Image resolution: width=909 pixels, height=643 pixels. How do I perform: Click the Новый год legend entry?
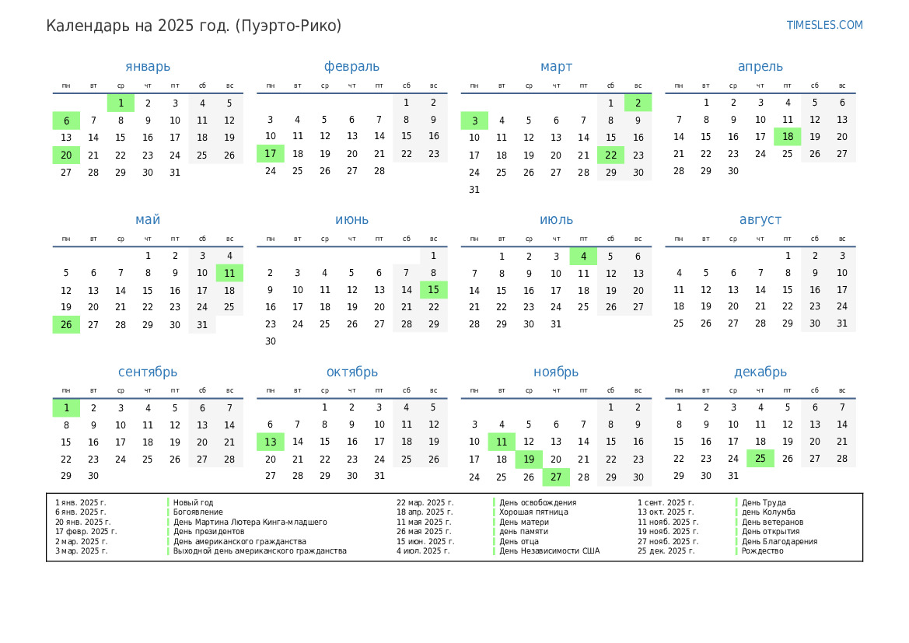tap(193, 503)
